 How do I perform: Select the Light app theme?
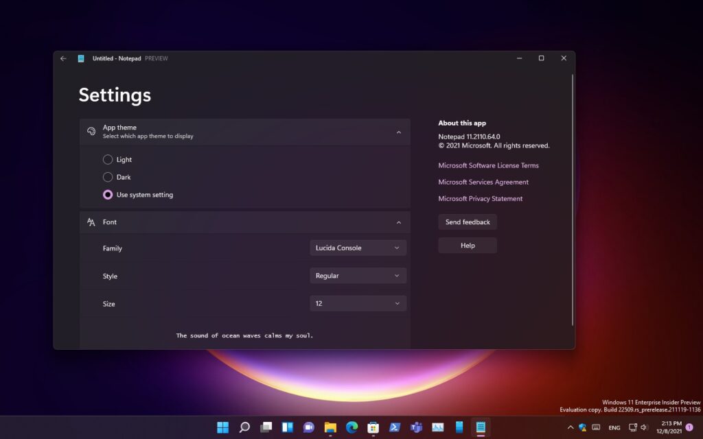(x=108, y=160)
